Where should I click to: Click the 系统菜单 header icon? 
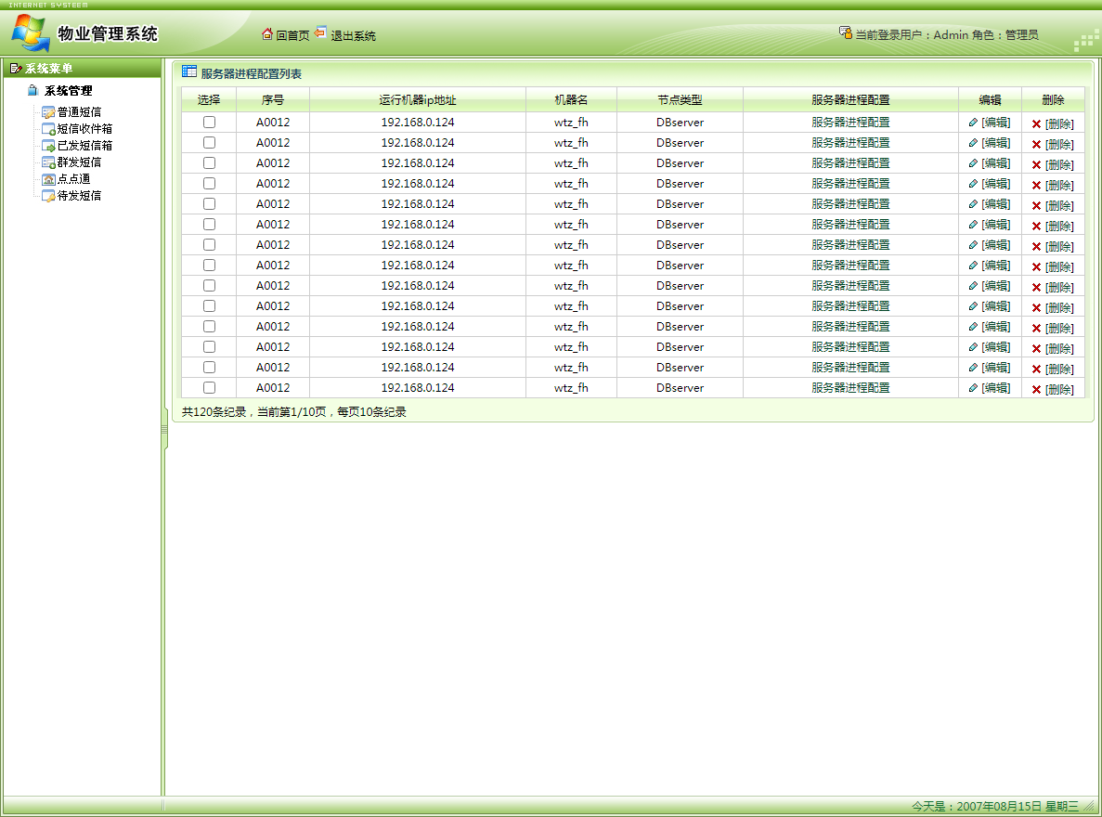(16, 68)
